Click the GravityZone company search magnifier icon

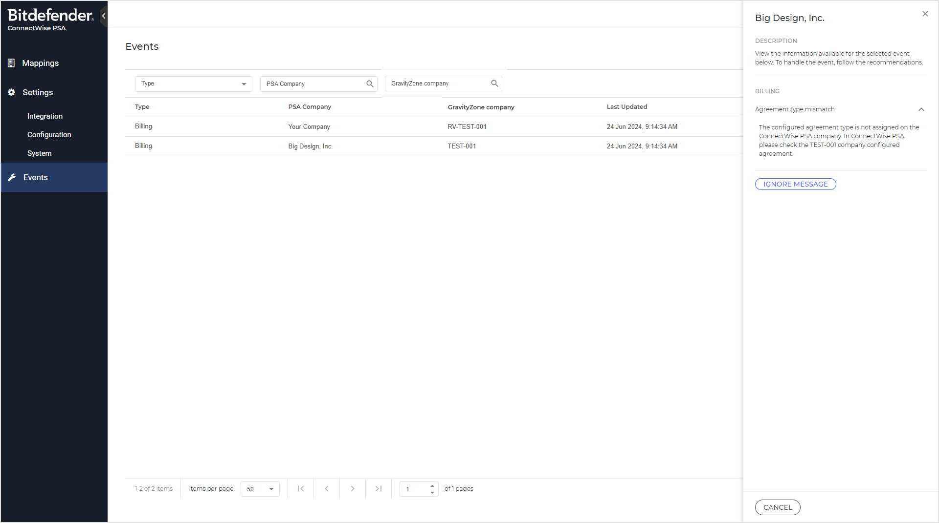494,84
